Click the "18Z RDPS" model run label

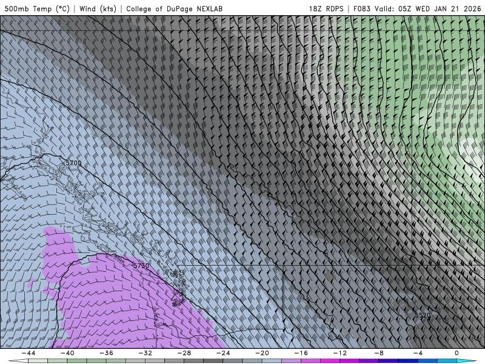[x=326, y=9]
